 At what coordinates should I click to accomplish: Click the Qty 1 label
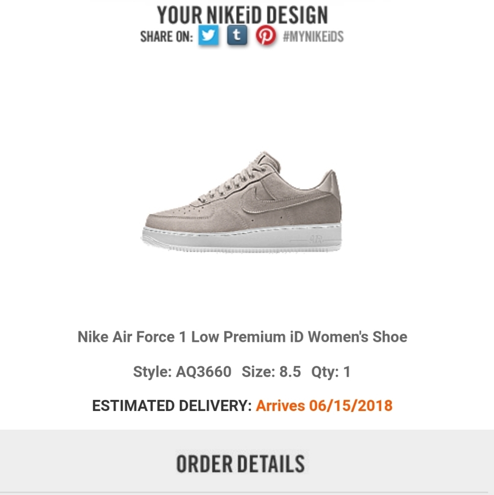pos(331,372)
